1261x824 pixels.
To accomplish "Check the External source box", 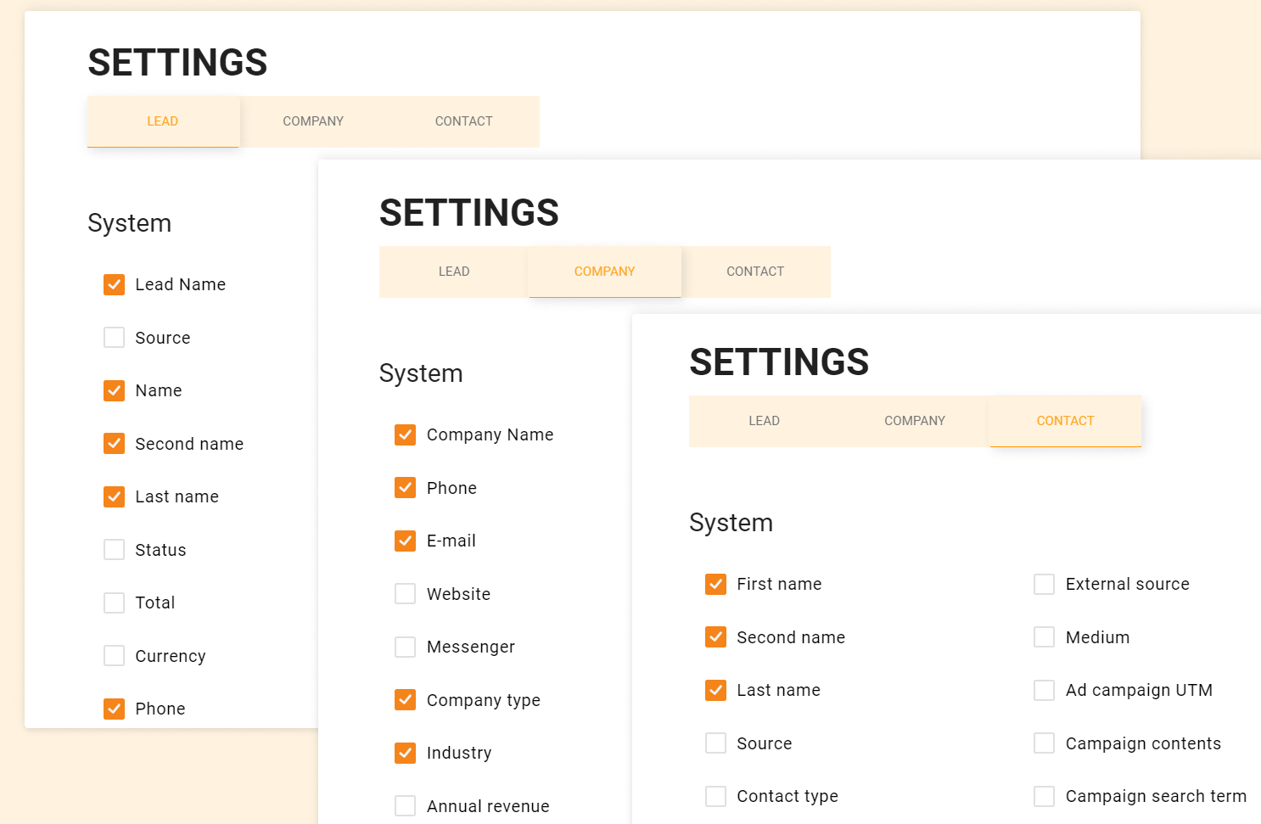I will 1044,584.
